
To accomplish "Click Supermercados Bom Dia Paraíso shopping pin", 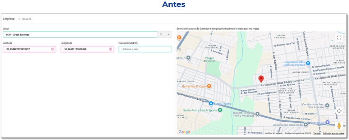I will (x=308, y=63).
